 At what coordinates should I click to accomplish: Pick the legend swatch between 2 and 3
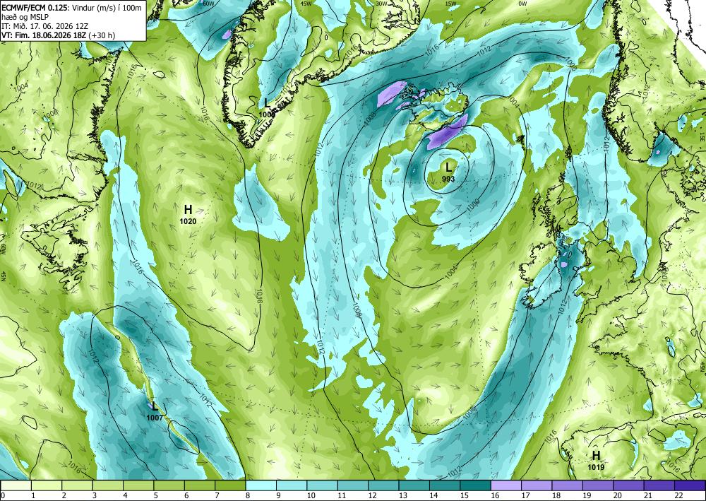coord(77,485)
